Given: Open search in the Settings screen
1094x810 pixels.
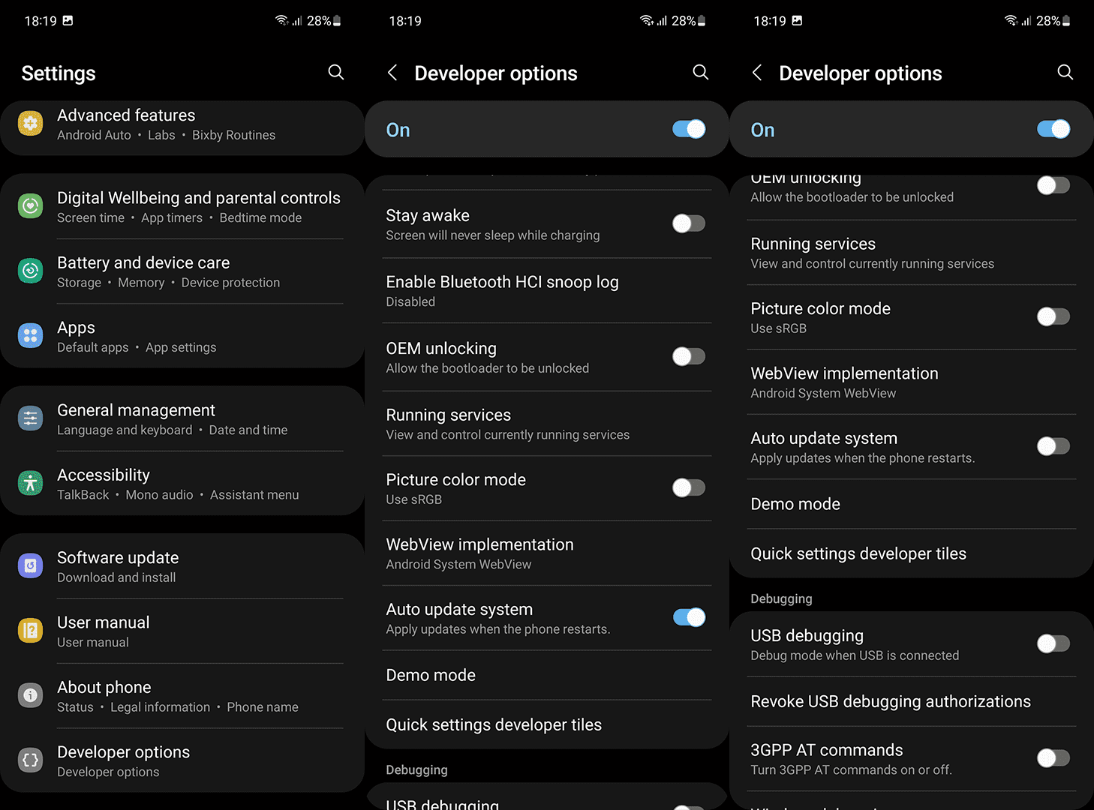Looking at the screenshot, I should (336, 72).
